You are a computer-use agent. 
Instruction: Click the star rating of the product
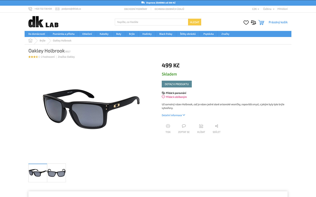tap(34, 57)
